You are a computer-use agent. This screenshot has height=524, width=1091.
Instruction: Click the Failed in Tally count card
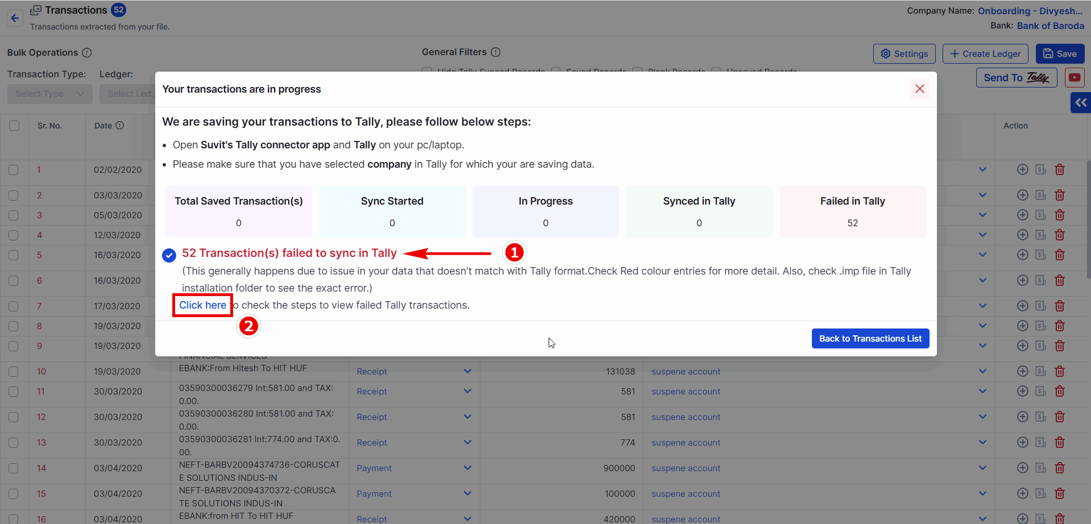(852, 211)
